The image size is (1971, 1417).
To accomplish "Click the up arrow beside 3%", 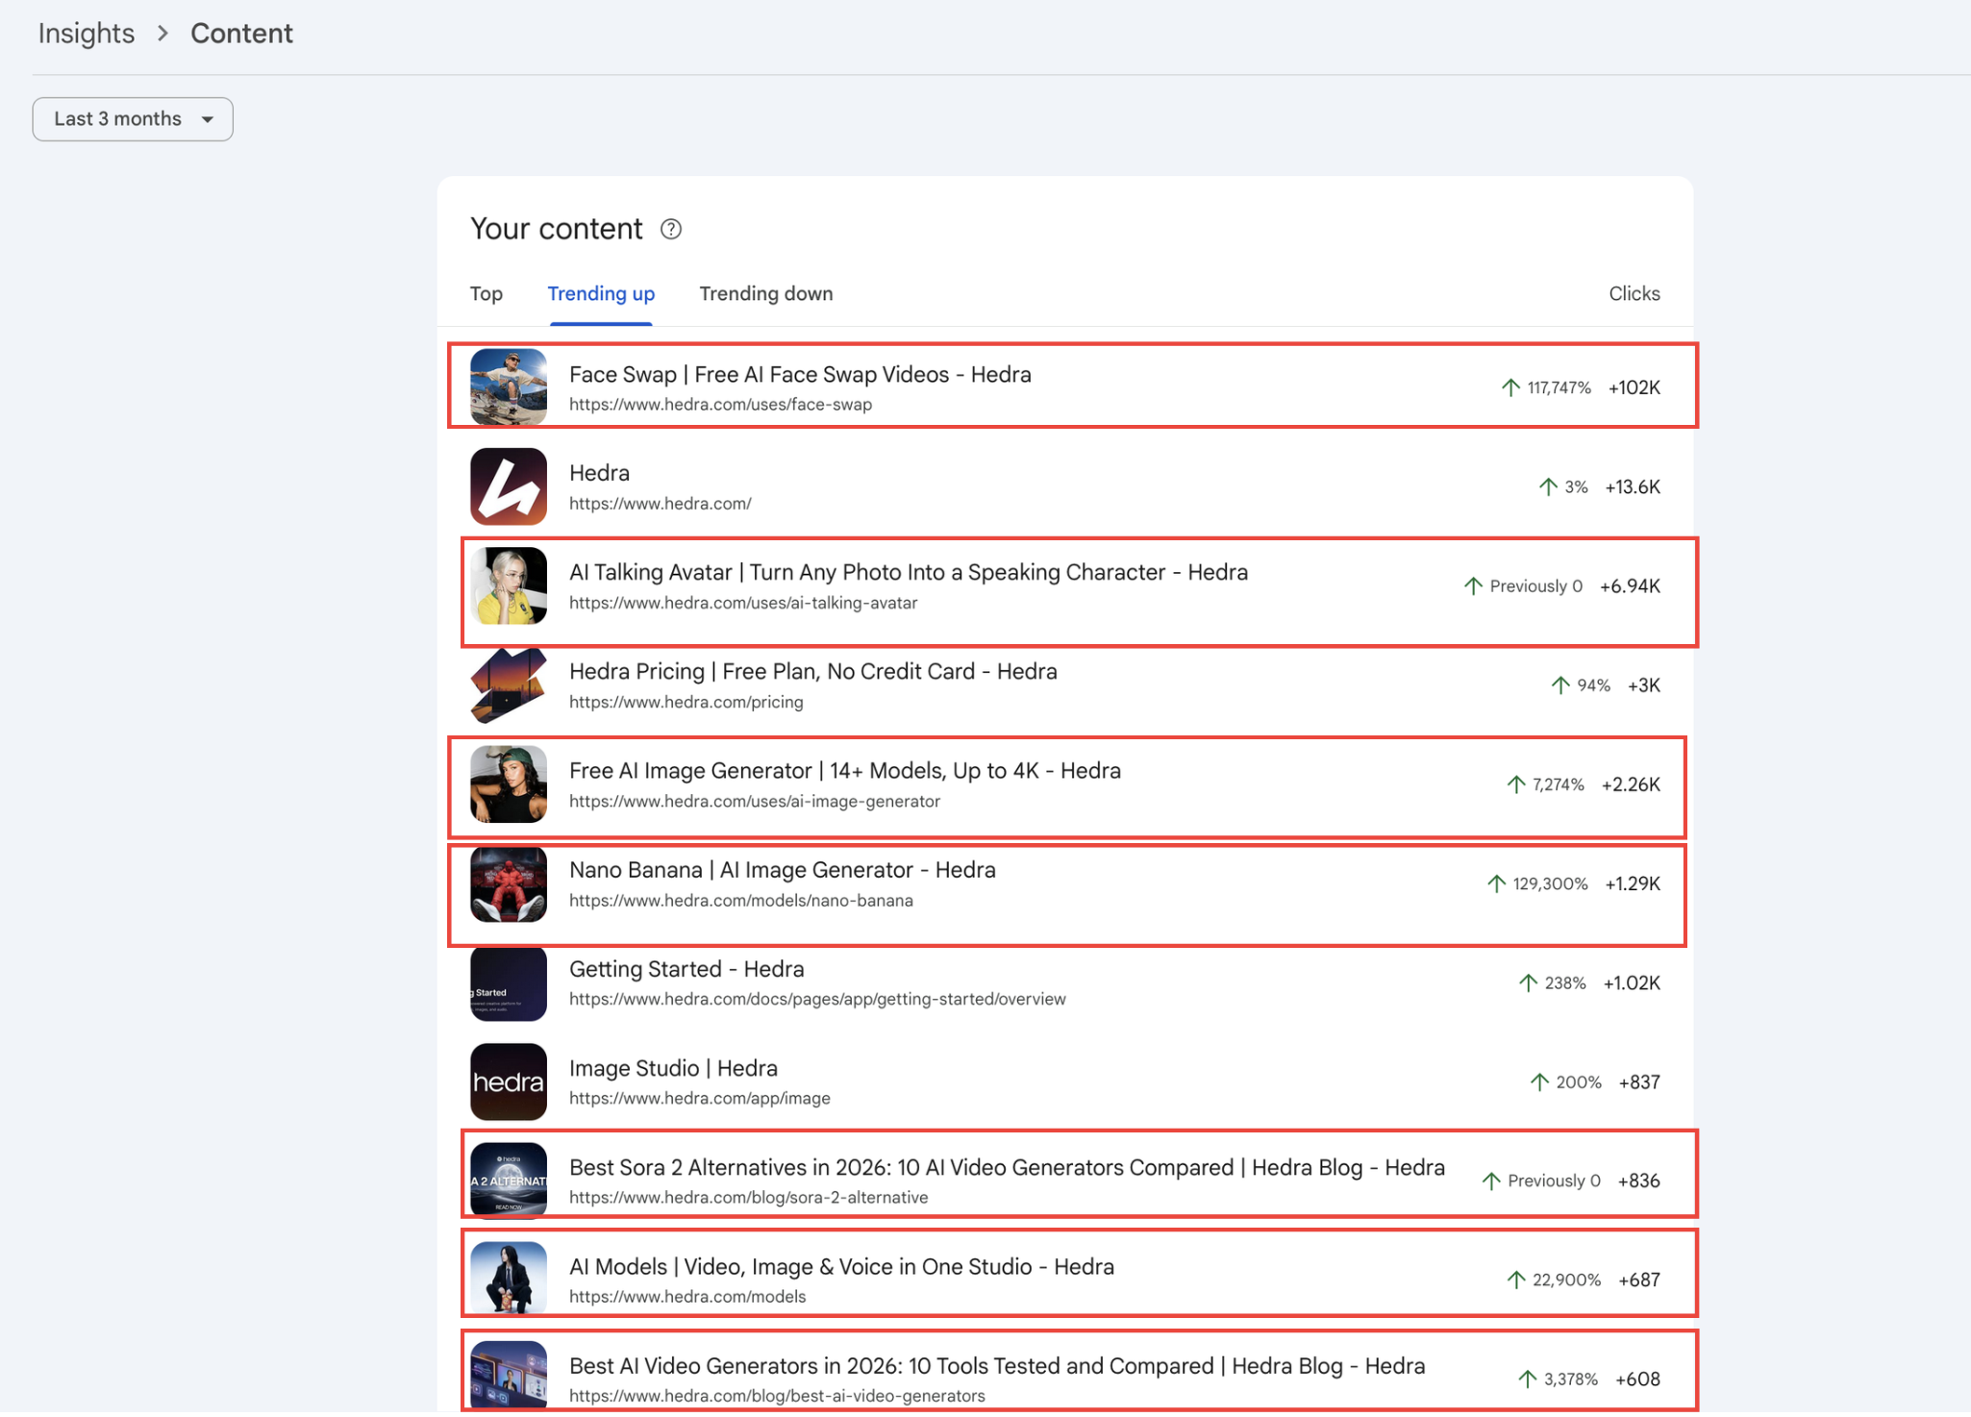I will 1548,487.
